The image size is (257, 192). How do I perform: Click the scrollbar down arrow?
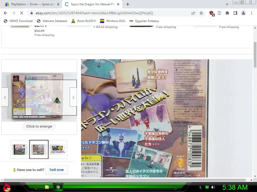(x=255, y=176)
